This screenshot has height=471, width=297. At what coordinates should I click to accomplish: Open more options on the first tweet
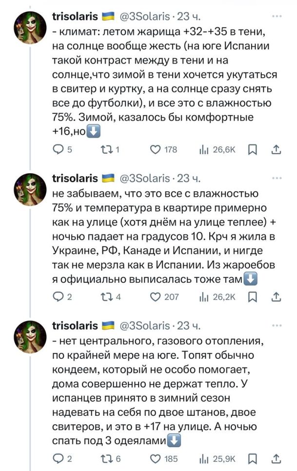coord(277,16)
